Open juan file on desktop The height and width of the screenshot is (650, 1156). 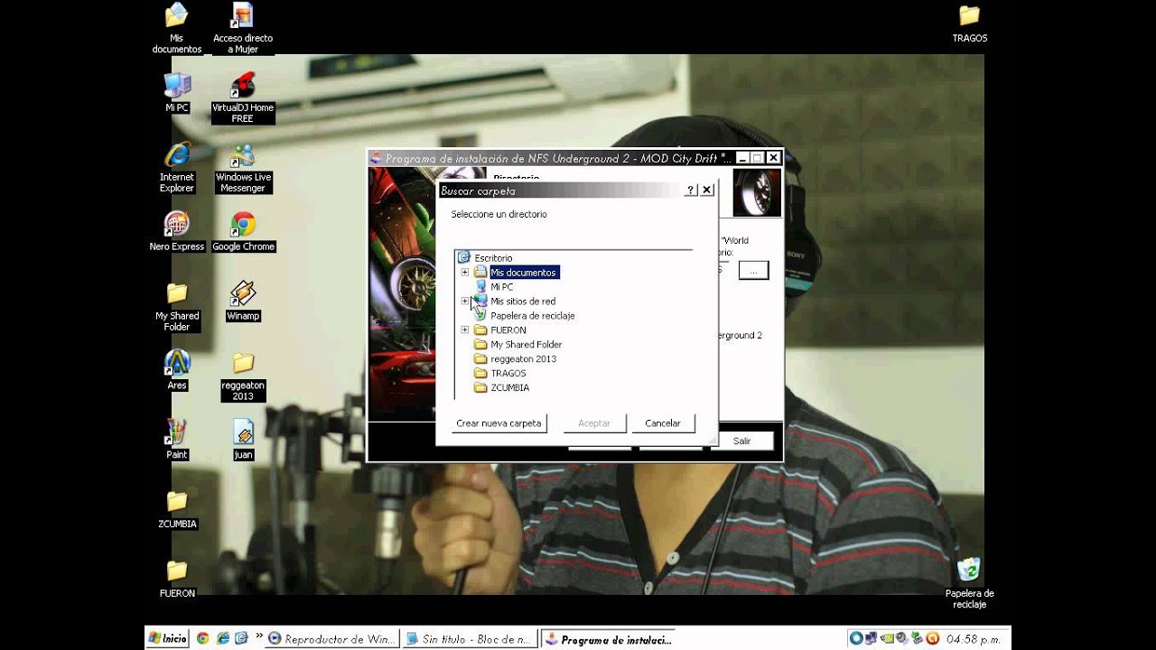[x=243, y=440]
